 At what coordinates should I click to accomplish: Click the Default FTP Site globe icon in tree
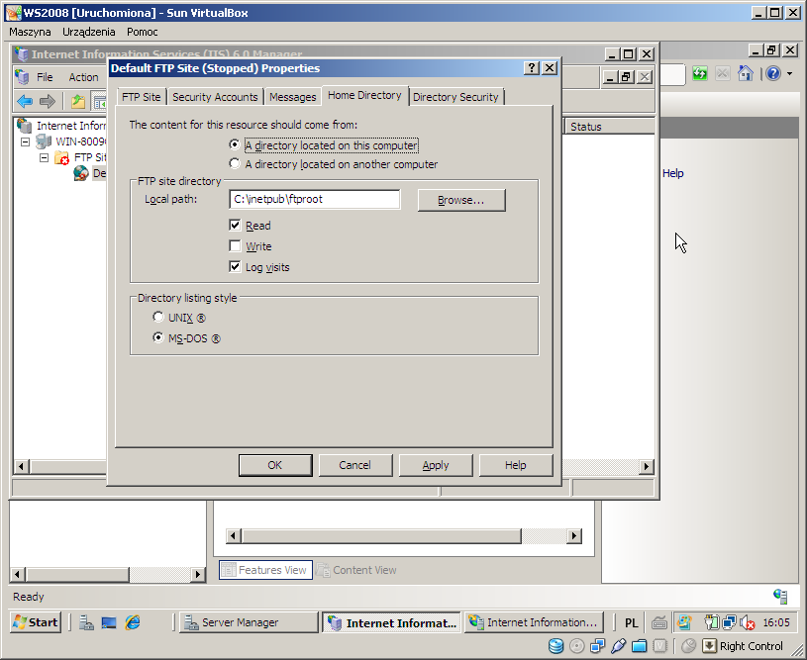81,173
